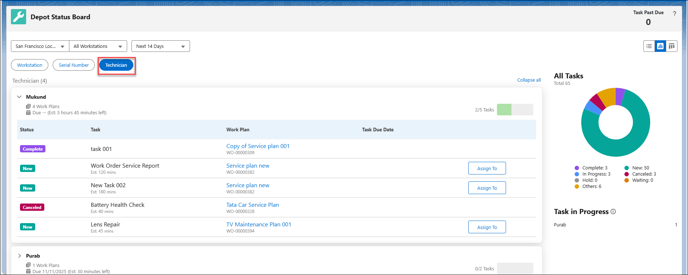Click the grey Hold legend swatch

tap(577, 180)
